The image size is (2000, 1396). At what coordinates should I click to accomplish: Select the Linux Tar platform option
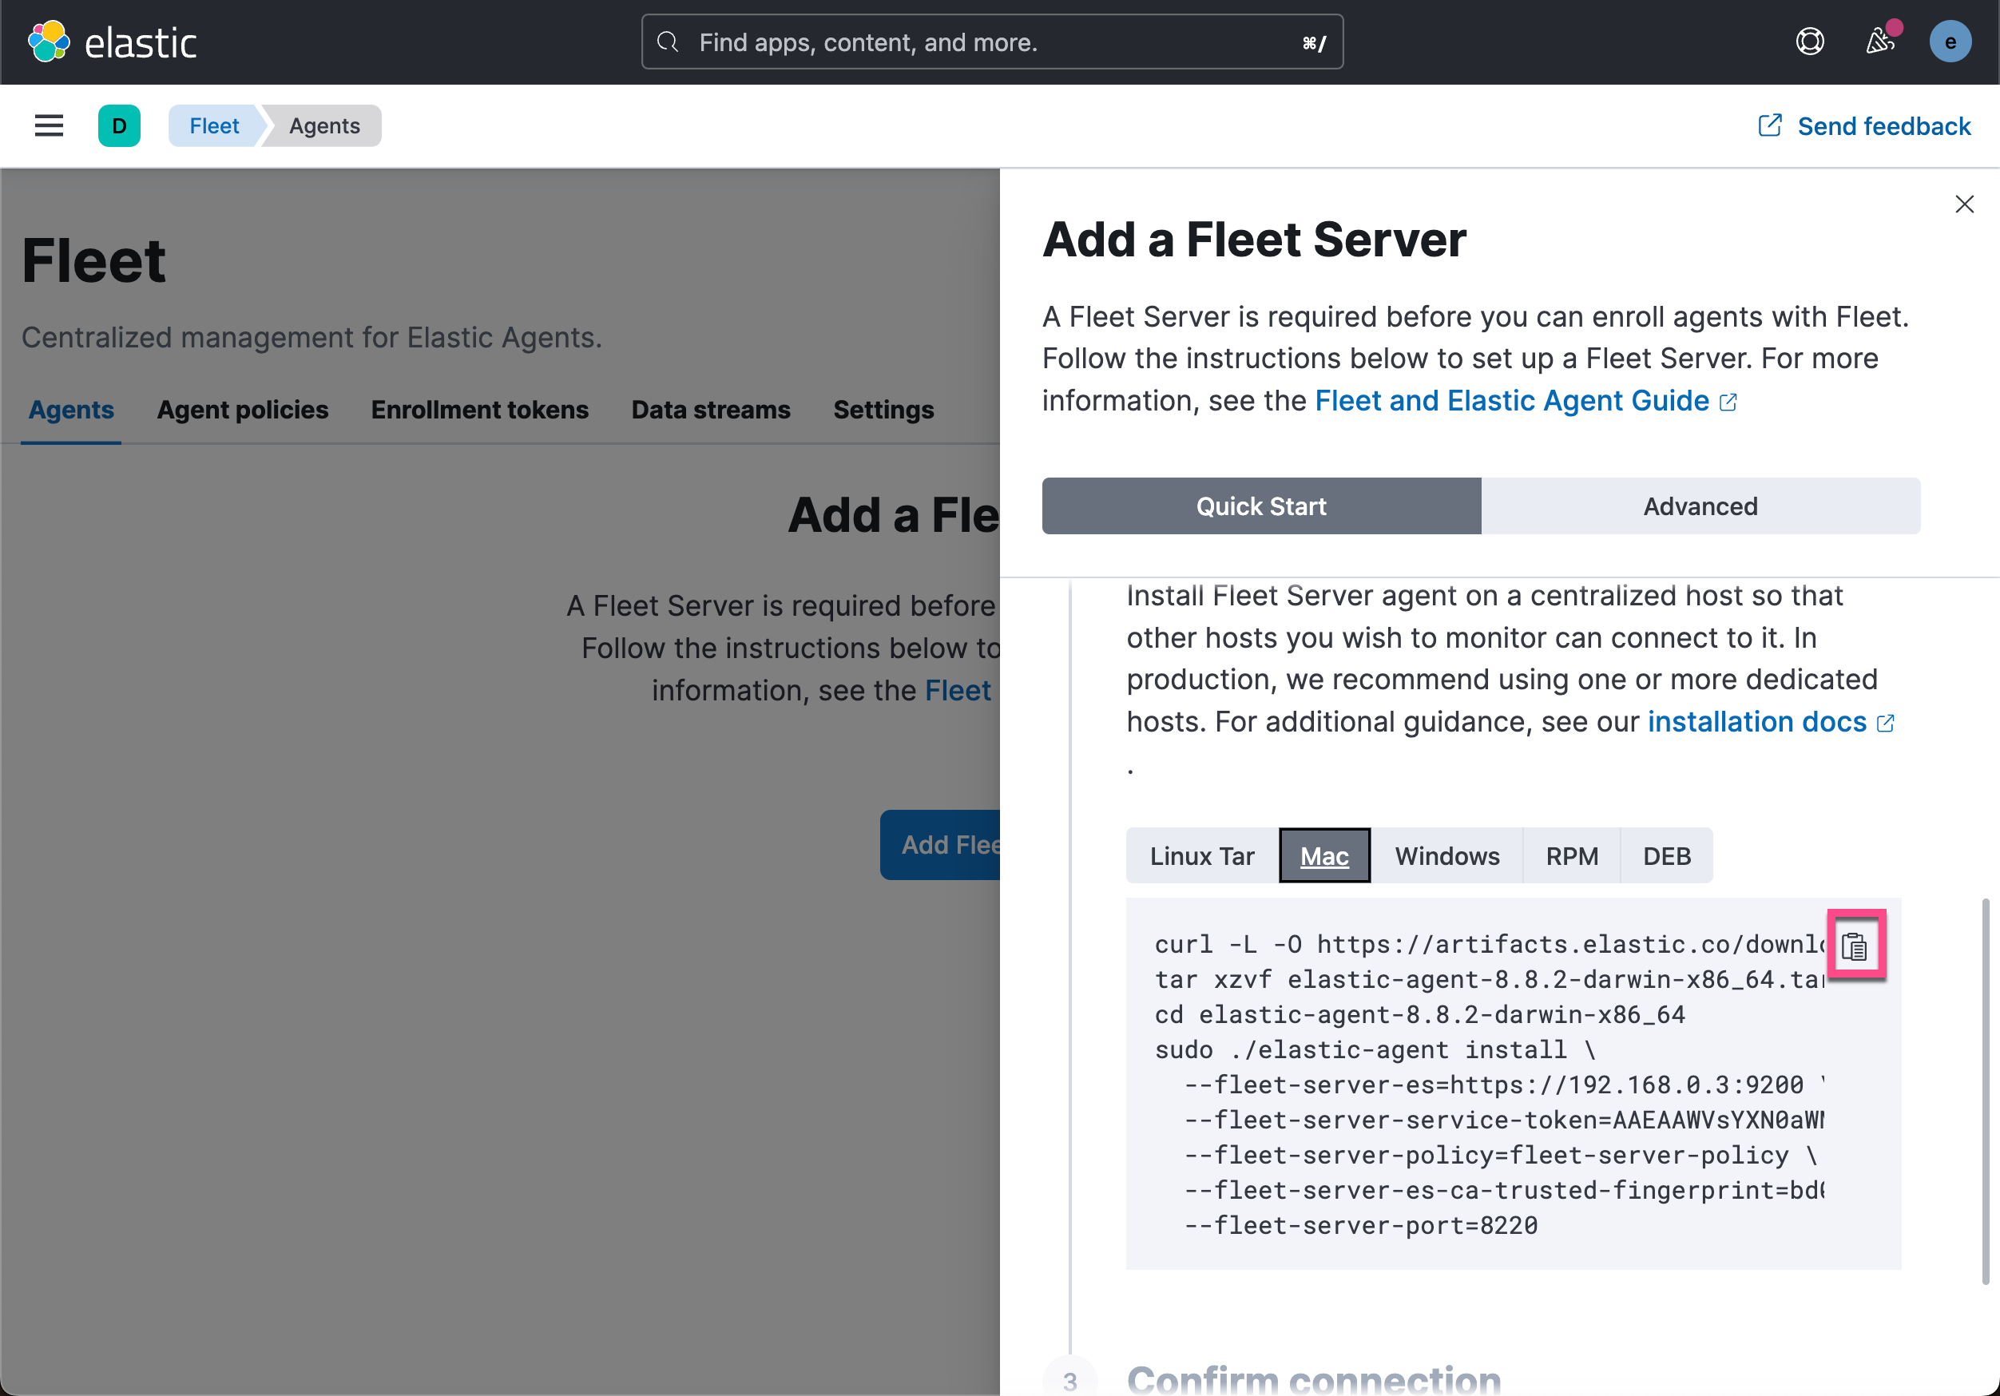pyautogui.click(x=1201, y=856)
